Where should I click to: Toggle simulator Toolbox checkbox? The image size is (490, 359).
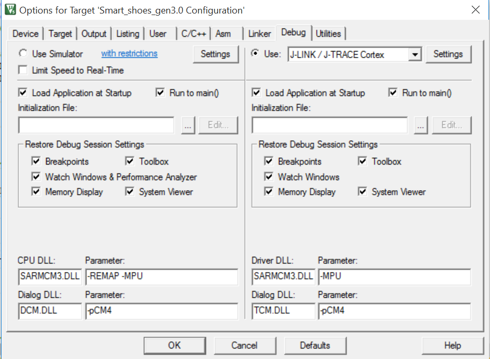pyautogui.click(x=130, y=161)
